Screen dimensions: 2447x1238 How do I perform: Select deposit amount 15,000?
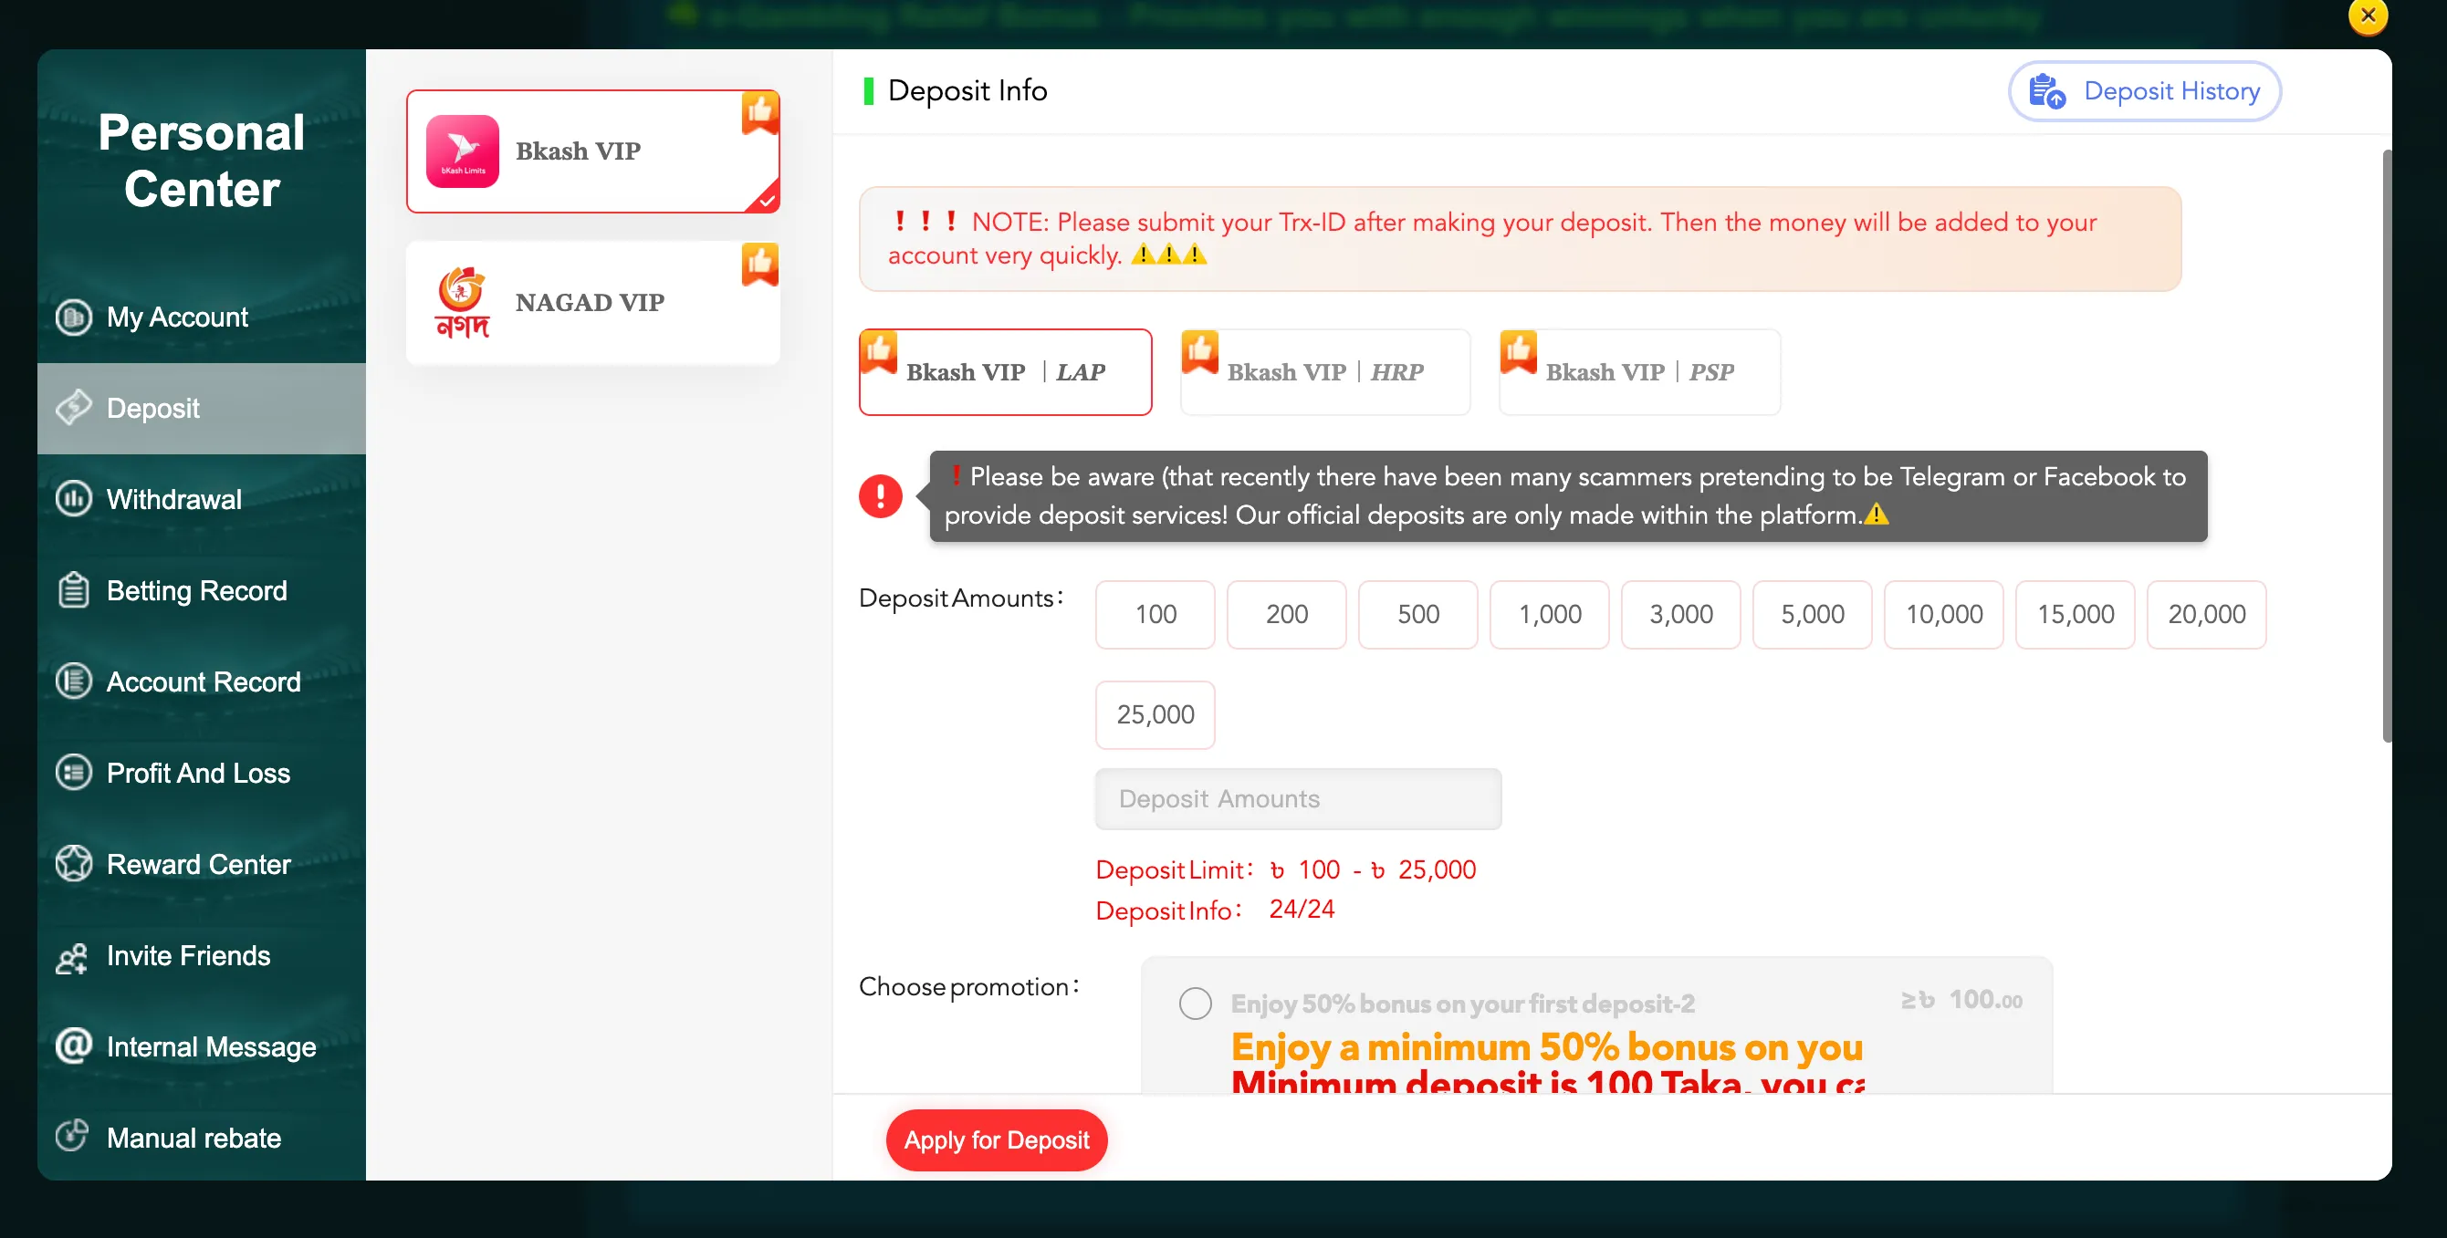[2075, 614]
